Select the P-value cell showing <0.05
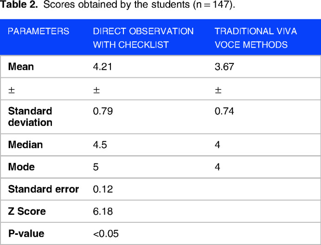The height and width of the screenshot is (245, 321). click(x=106, y=234)
